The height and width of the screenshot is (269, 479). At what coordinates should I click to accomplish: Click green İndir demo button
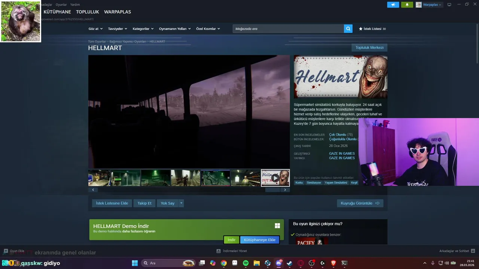[232, 240]
